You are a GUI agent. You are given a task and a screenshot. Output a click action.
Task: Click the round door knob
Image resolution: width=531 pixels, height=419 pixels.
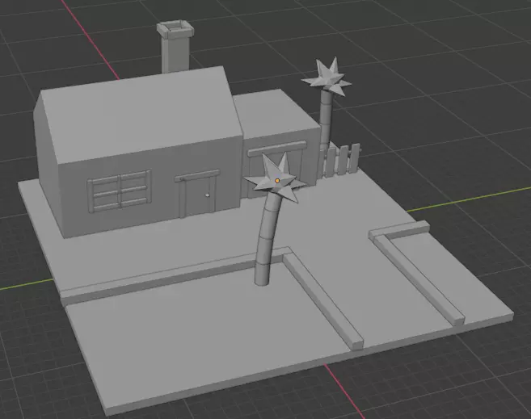point(207,195)
